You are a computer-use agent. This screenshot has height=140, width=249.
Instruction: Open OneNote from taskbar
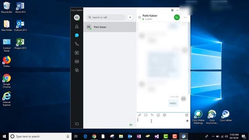point(139,136)
